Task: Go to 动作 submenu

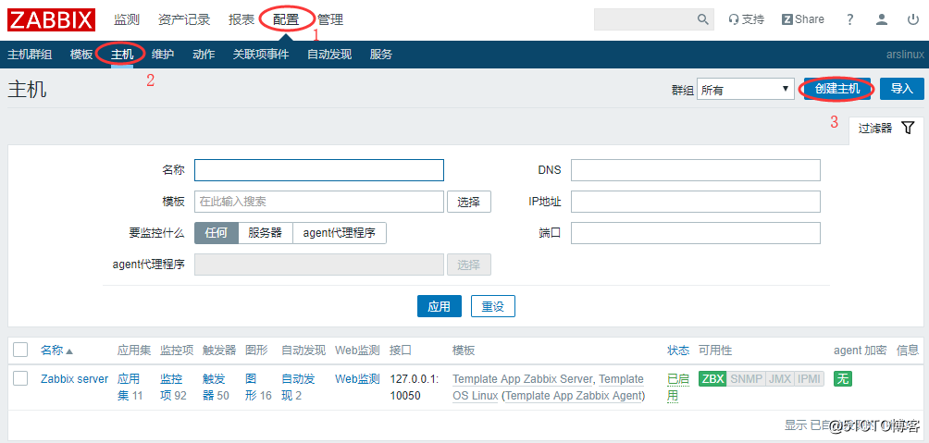Action: pos(204,55)
